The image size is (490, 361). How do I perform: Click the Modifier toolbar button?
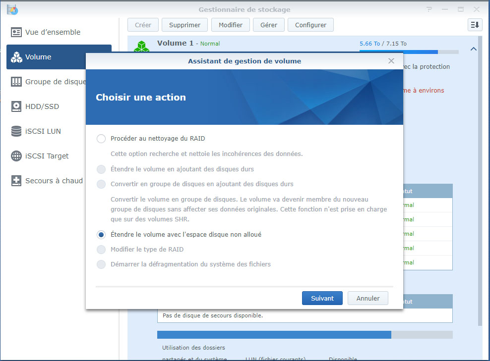coord(230,25)
